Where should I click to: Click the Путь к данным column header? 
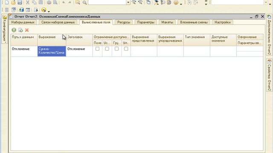pos(24,40)
